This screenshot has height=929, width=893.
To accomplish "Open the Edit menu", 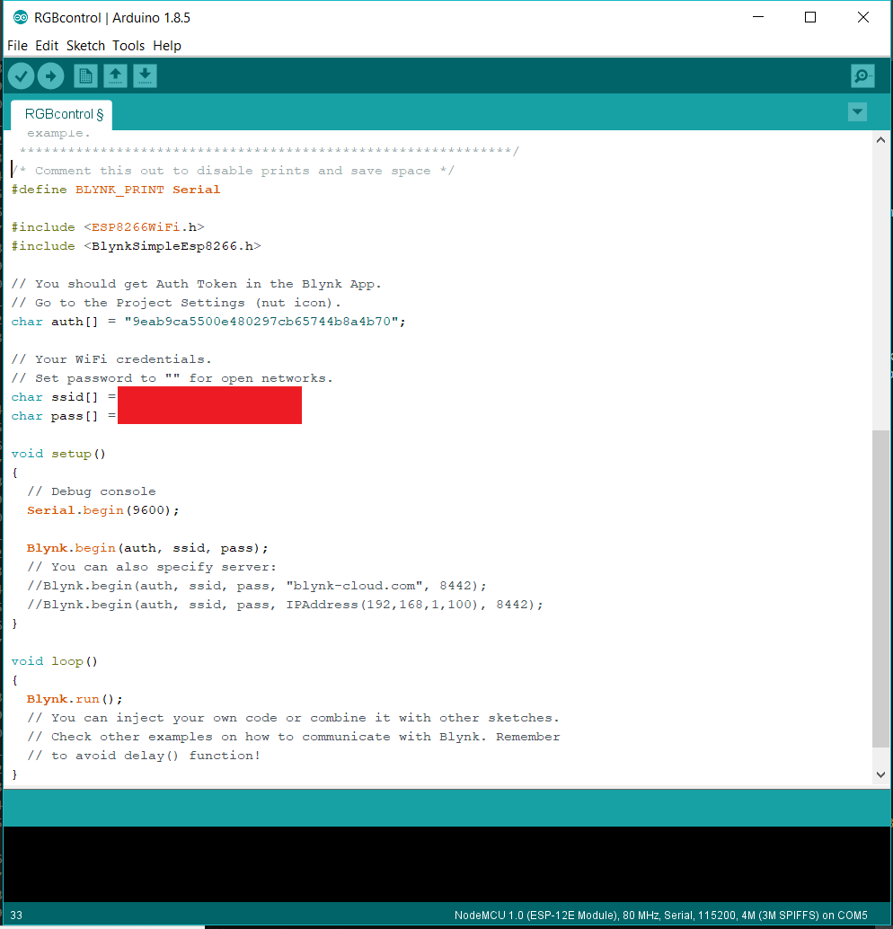I will (46, 46).
